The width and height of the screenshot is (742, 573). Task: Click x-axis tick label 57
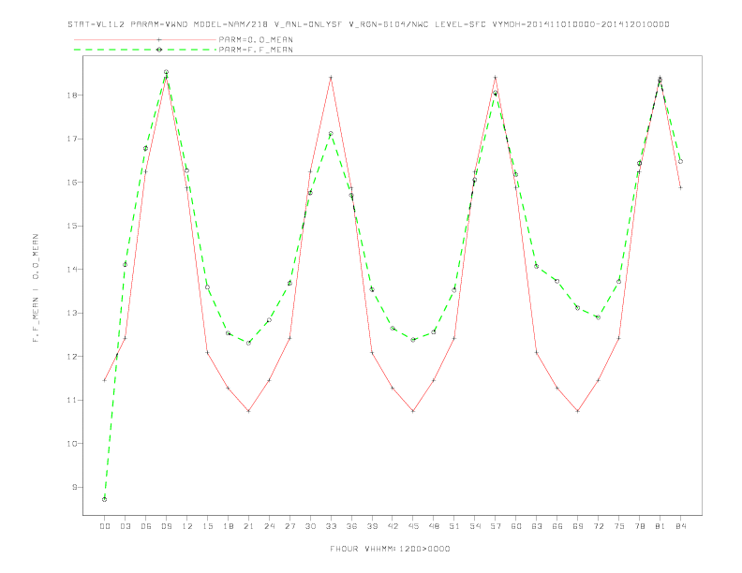[496, 526]
